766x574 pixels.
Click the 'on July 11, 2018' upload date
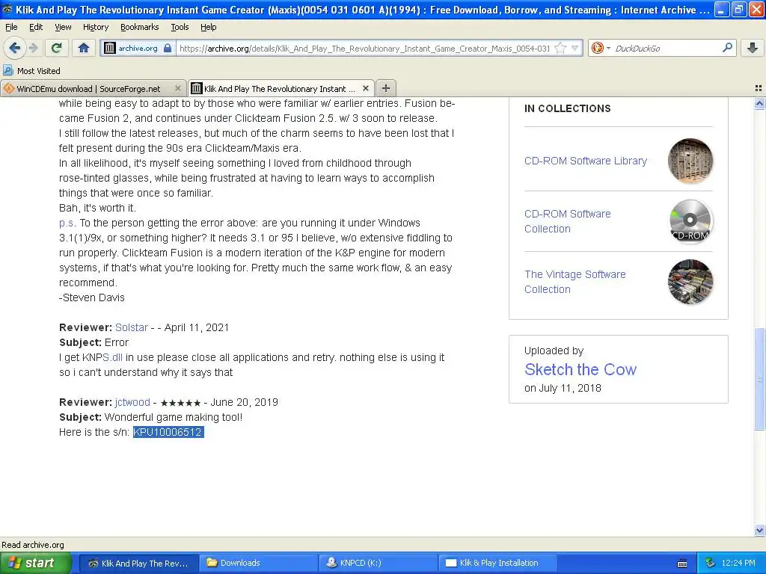pyautogui.click(x=563, y=388)
